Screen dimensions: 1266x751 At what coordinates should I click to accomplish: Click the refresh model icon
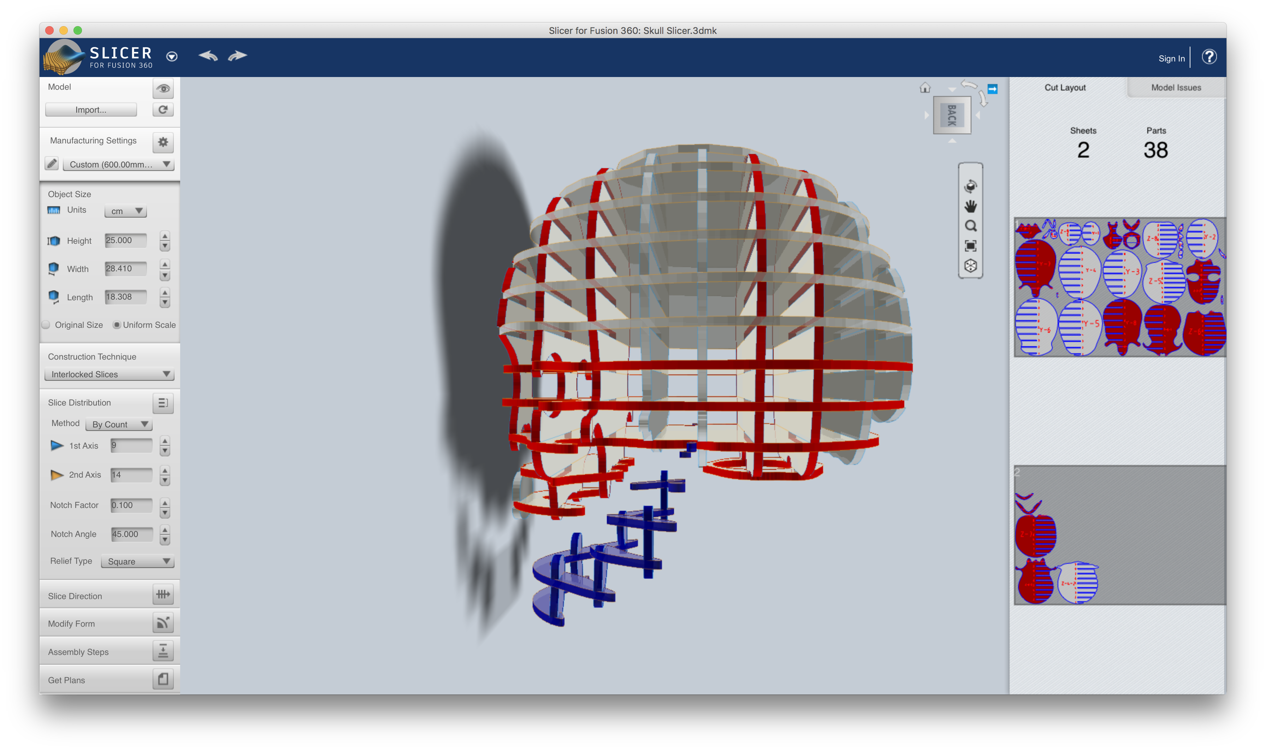point(163,110)
